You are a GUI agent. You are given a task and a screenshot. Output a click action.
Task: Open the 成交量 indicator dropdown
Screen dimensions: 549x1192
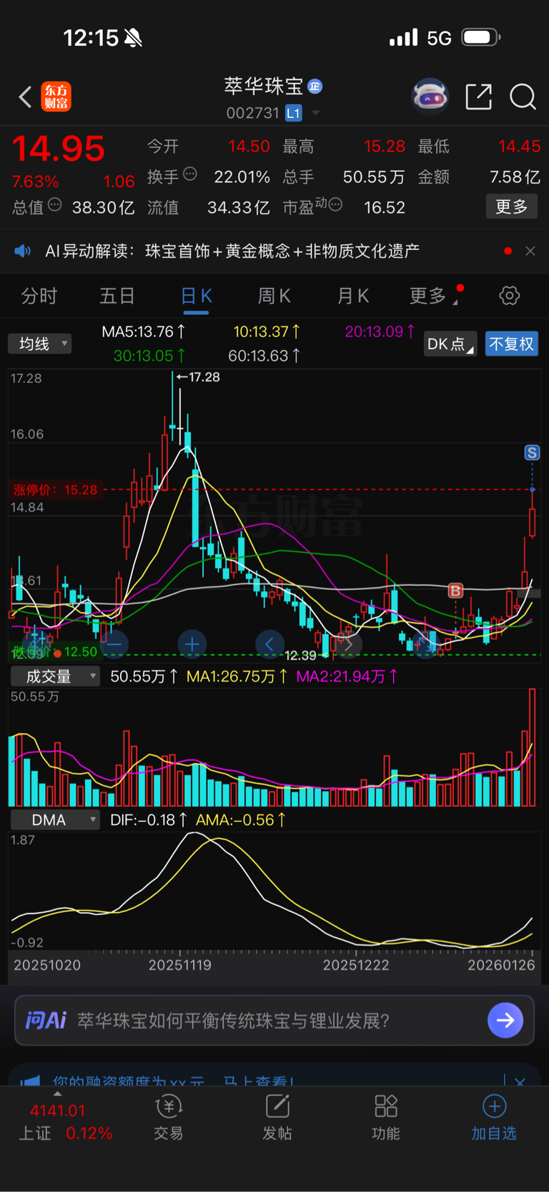click(x=55, y=677)
